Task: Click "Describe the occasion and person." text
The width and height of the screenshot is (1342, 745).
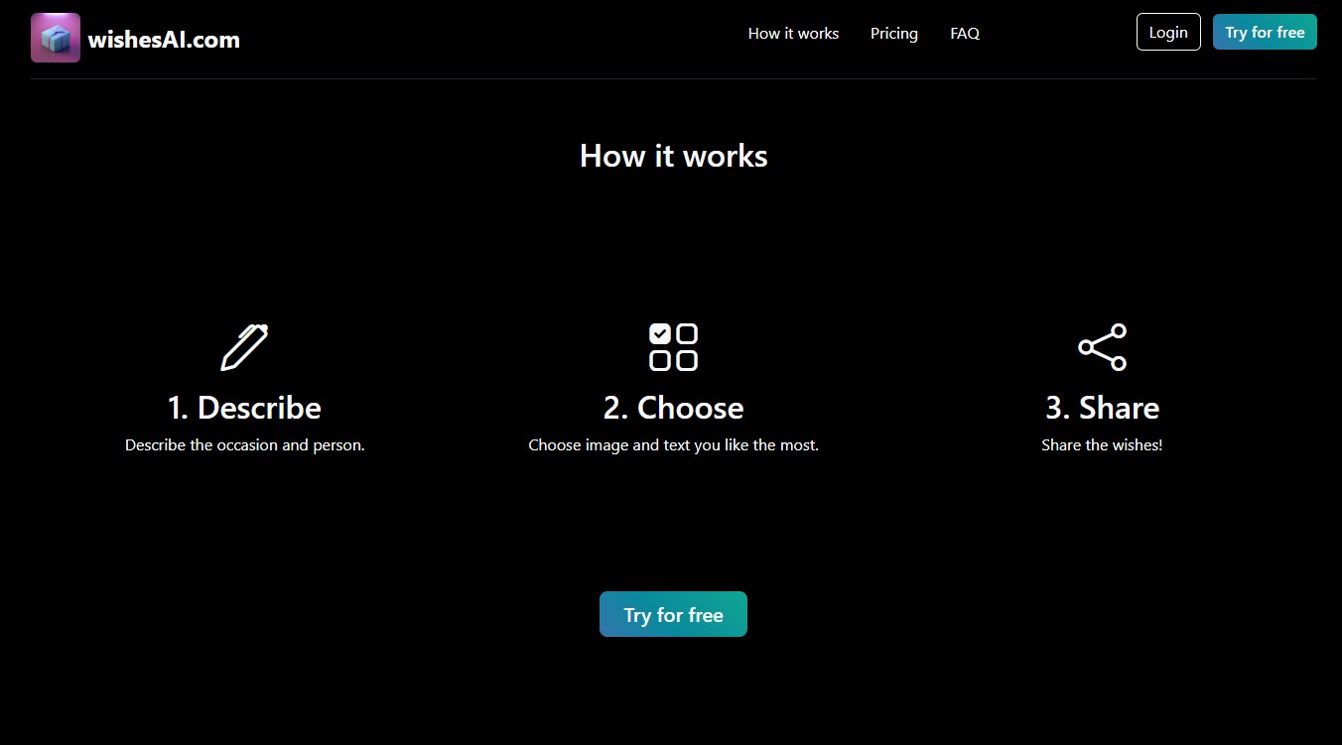Action: 244,445
